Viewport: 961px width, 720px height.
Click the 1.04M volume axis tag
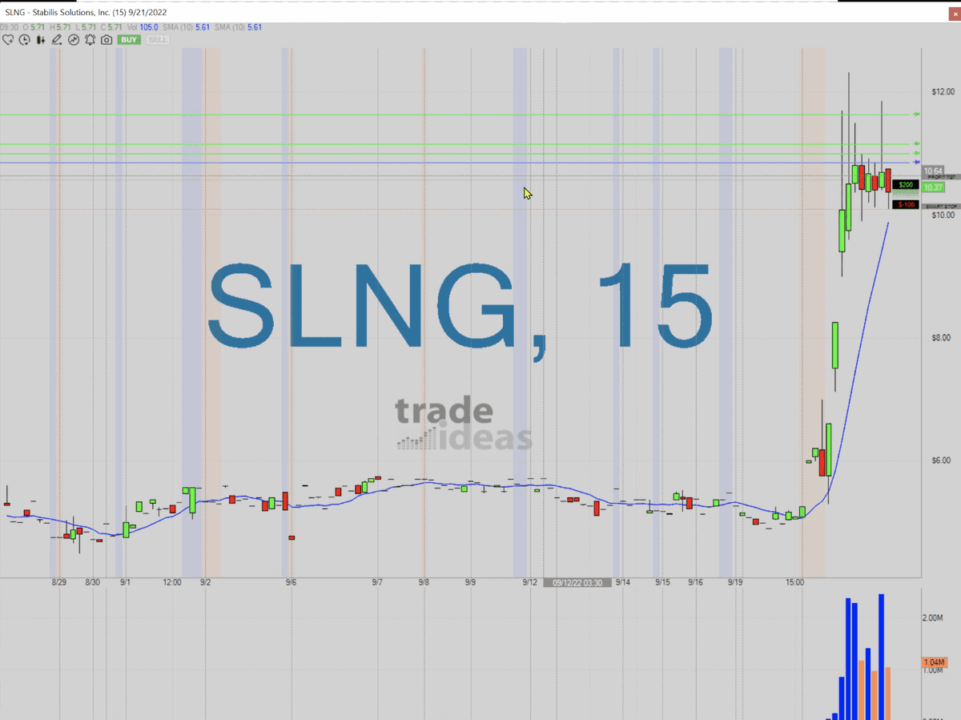[x=935, y=663]
